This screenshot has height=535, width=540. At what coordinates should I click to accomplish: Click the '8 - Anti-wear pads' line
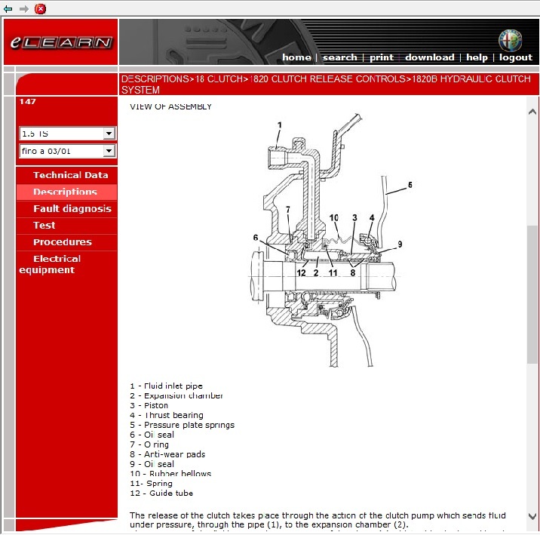click(x=167, y=454)
